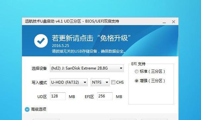Click the 写入模式 label
201x120 pixels.
point(39,82)
